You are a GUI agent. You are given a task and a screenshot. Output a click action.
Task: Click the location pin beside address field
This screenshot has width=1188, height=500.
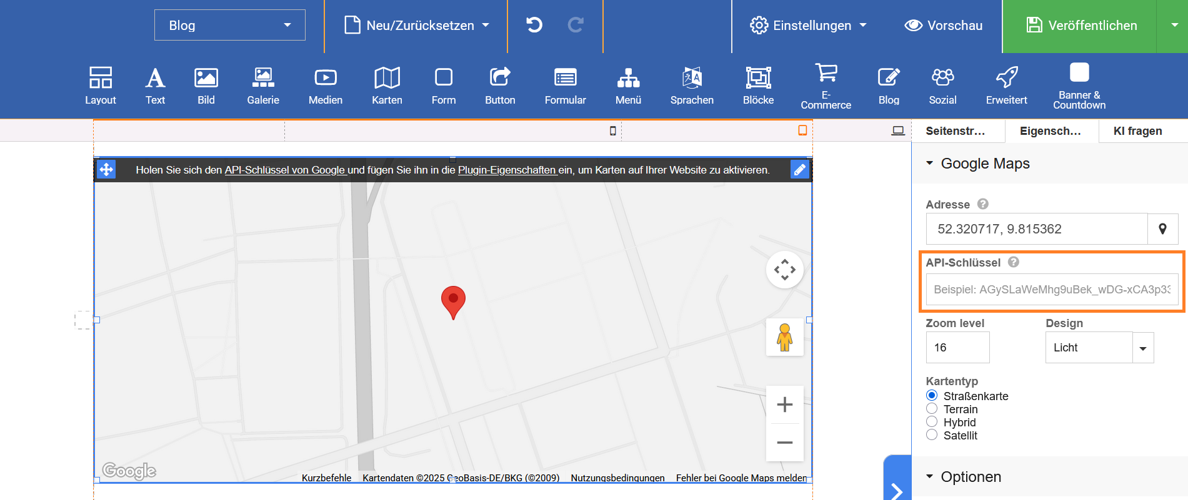pos(1162,229)
